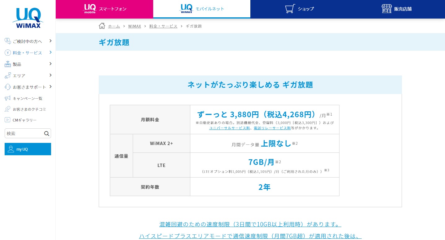Click the play icon for CMギャラリー
445x240 pixels.
pos(8,120)
